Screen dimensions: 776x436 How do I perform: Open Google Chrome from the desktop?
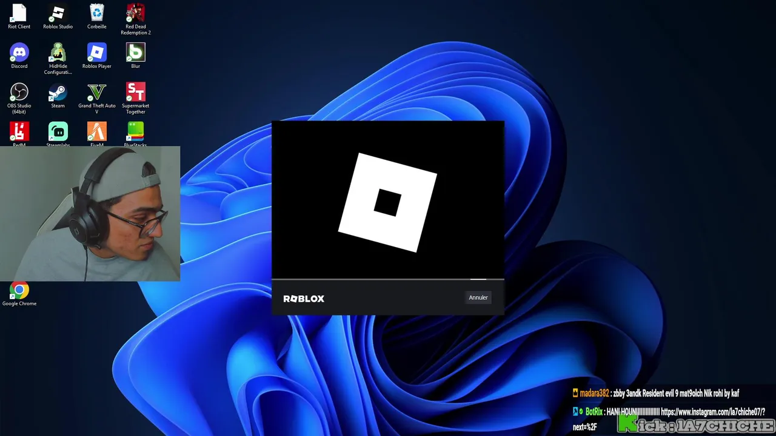pos(19,294)
